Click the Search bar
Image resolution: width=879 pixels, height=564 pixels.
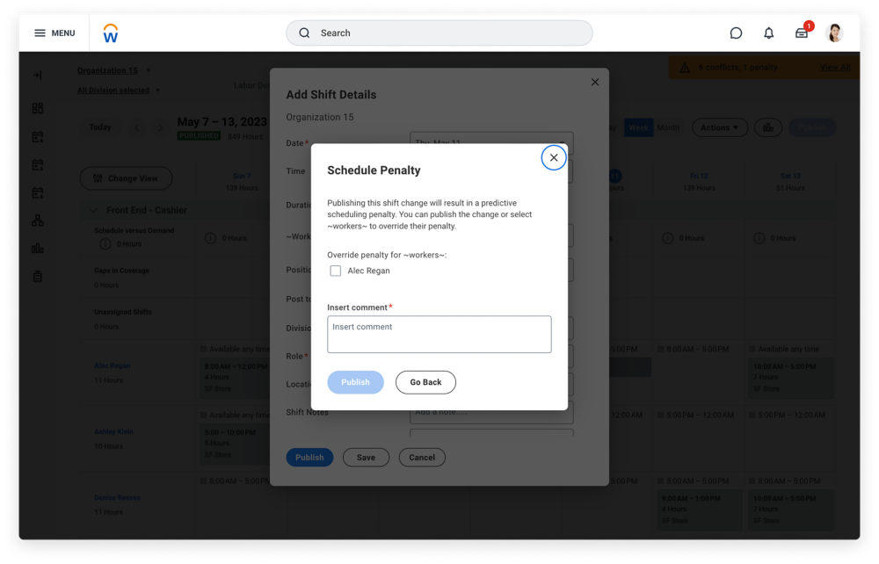[x=439, y=33]
